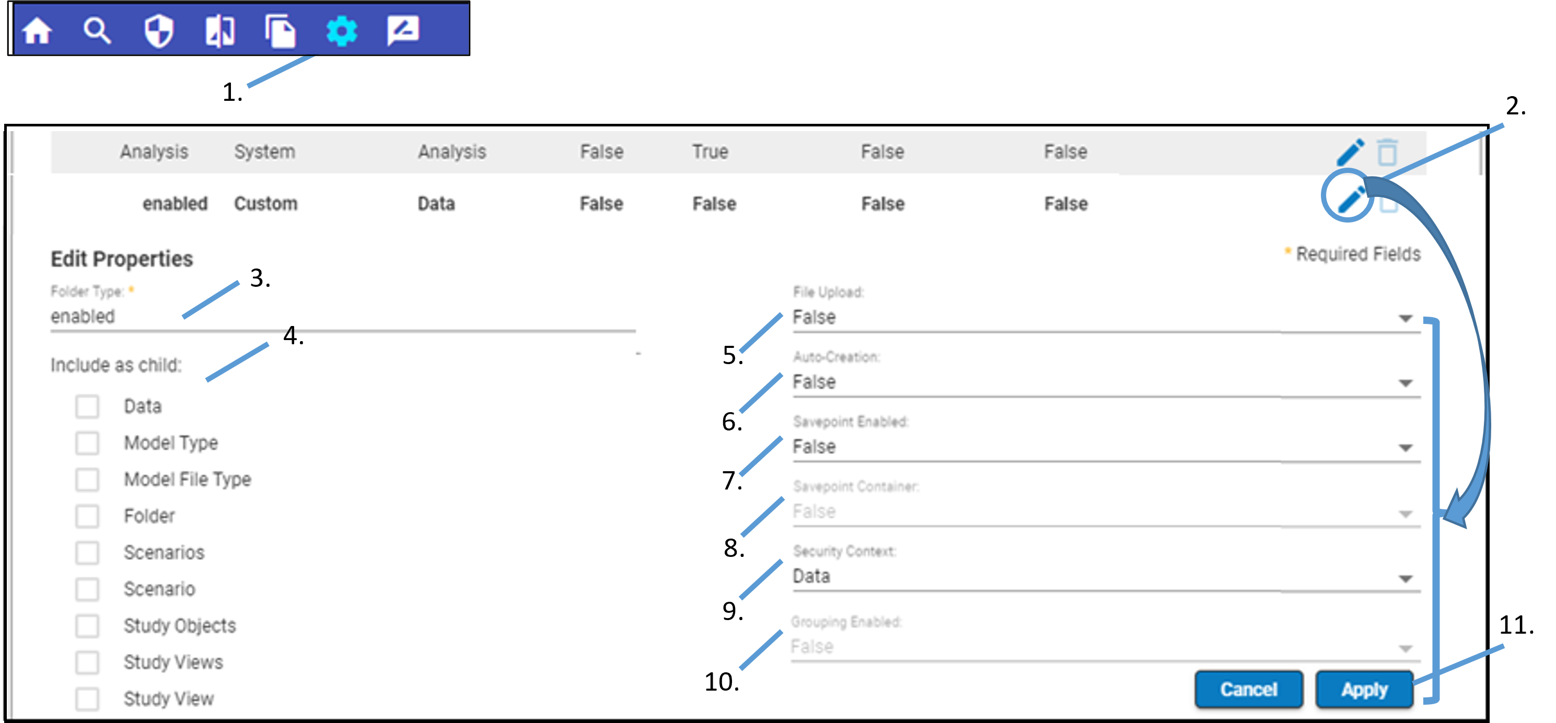Viewport: 1556px width, 723px height.
Task: Edit the enabled Custom row pencil icon
Action: coord(1351,200)
